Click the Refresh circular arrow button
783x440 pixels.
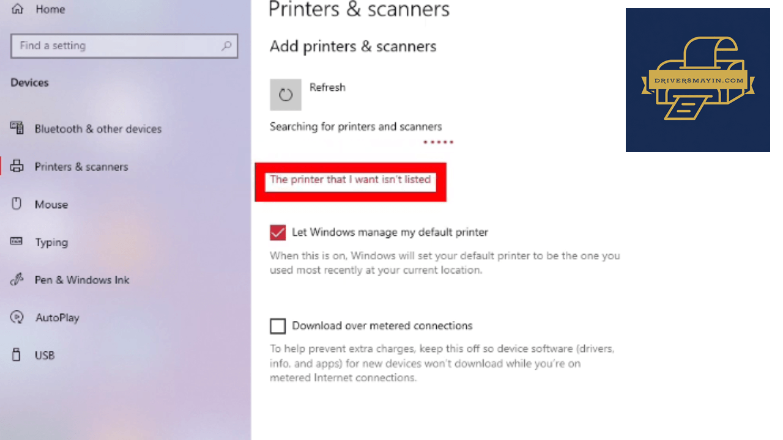[x=286, y=95]
